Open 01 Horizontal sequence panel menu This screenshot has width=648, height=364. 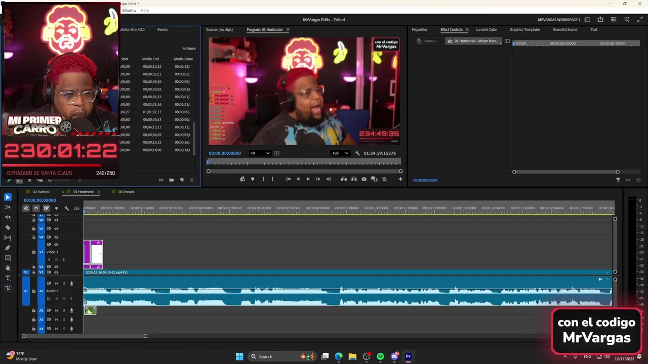tap(99, 192)
